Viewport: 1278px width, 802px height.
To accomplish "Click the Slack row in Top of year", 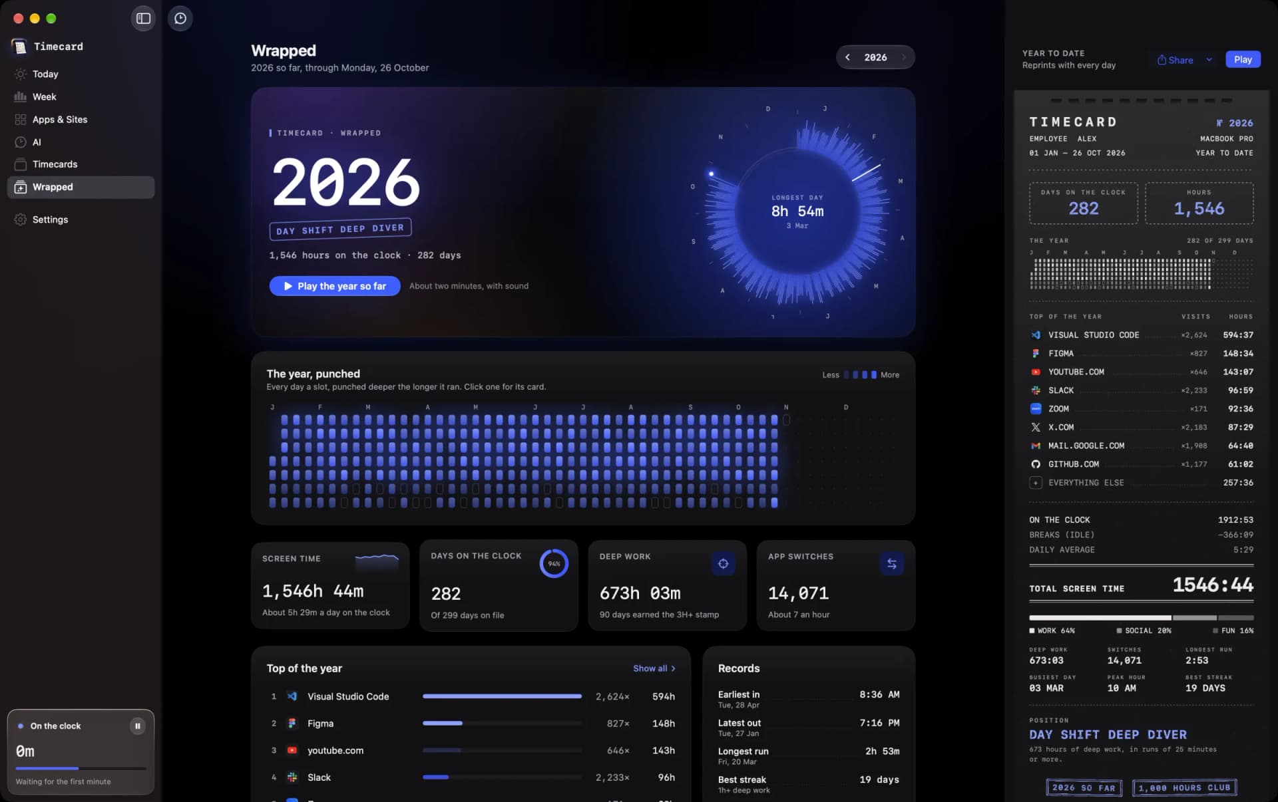I will (x=471, y=777).
